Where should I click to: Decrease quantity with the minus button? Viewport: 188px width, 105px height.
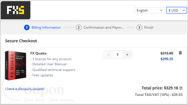point(108,55)
